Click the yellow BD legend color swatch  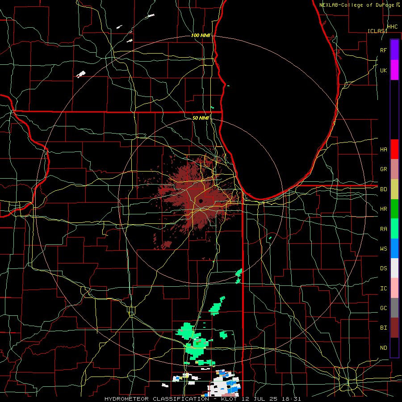pos(394,189)
